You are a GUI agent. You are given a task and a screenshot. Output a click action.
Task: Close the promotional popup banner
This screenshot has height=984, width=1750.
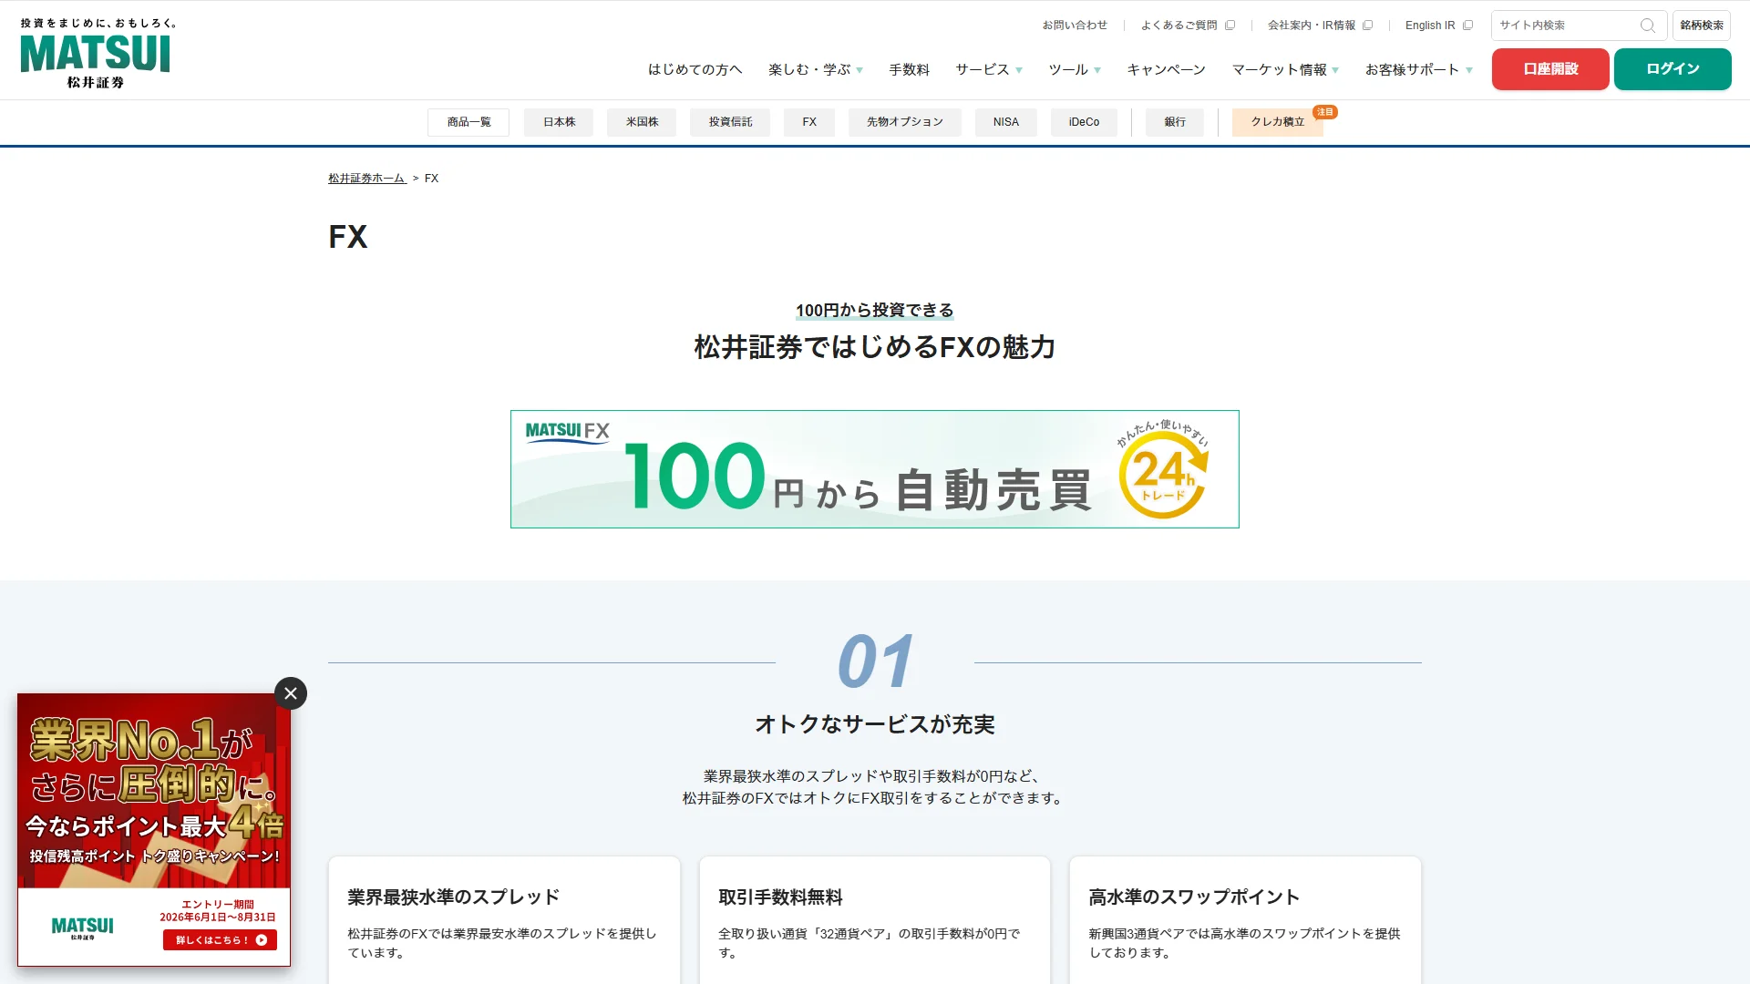291,693
